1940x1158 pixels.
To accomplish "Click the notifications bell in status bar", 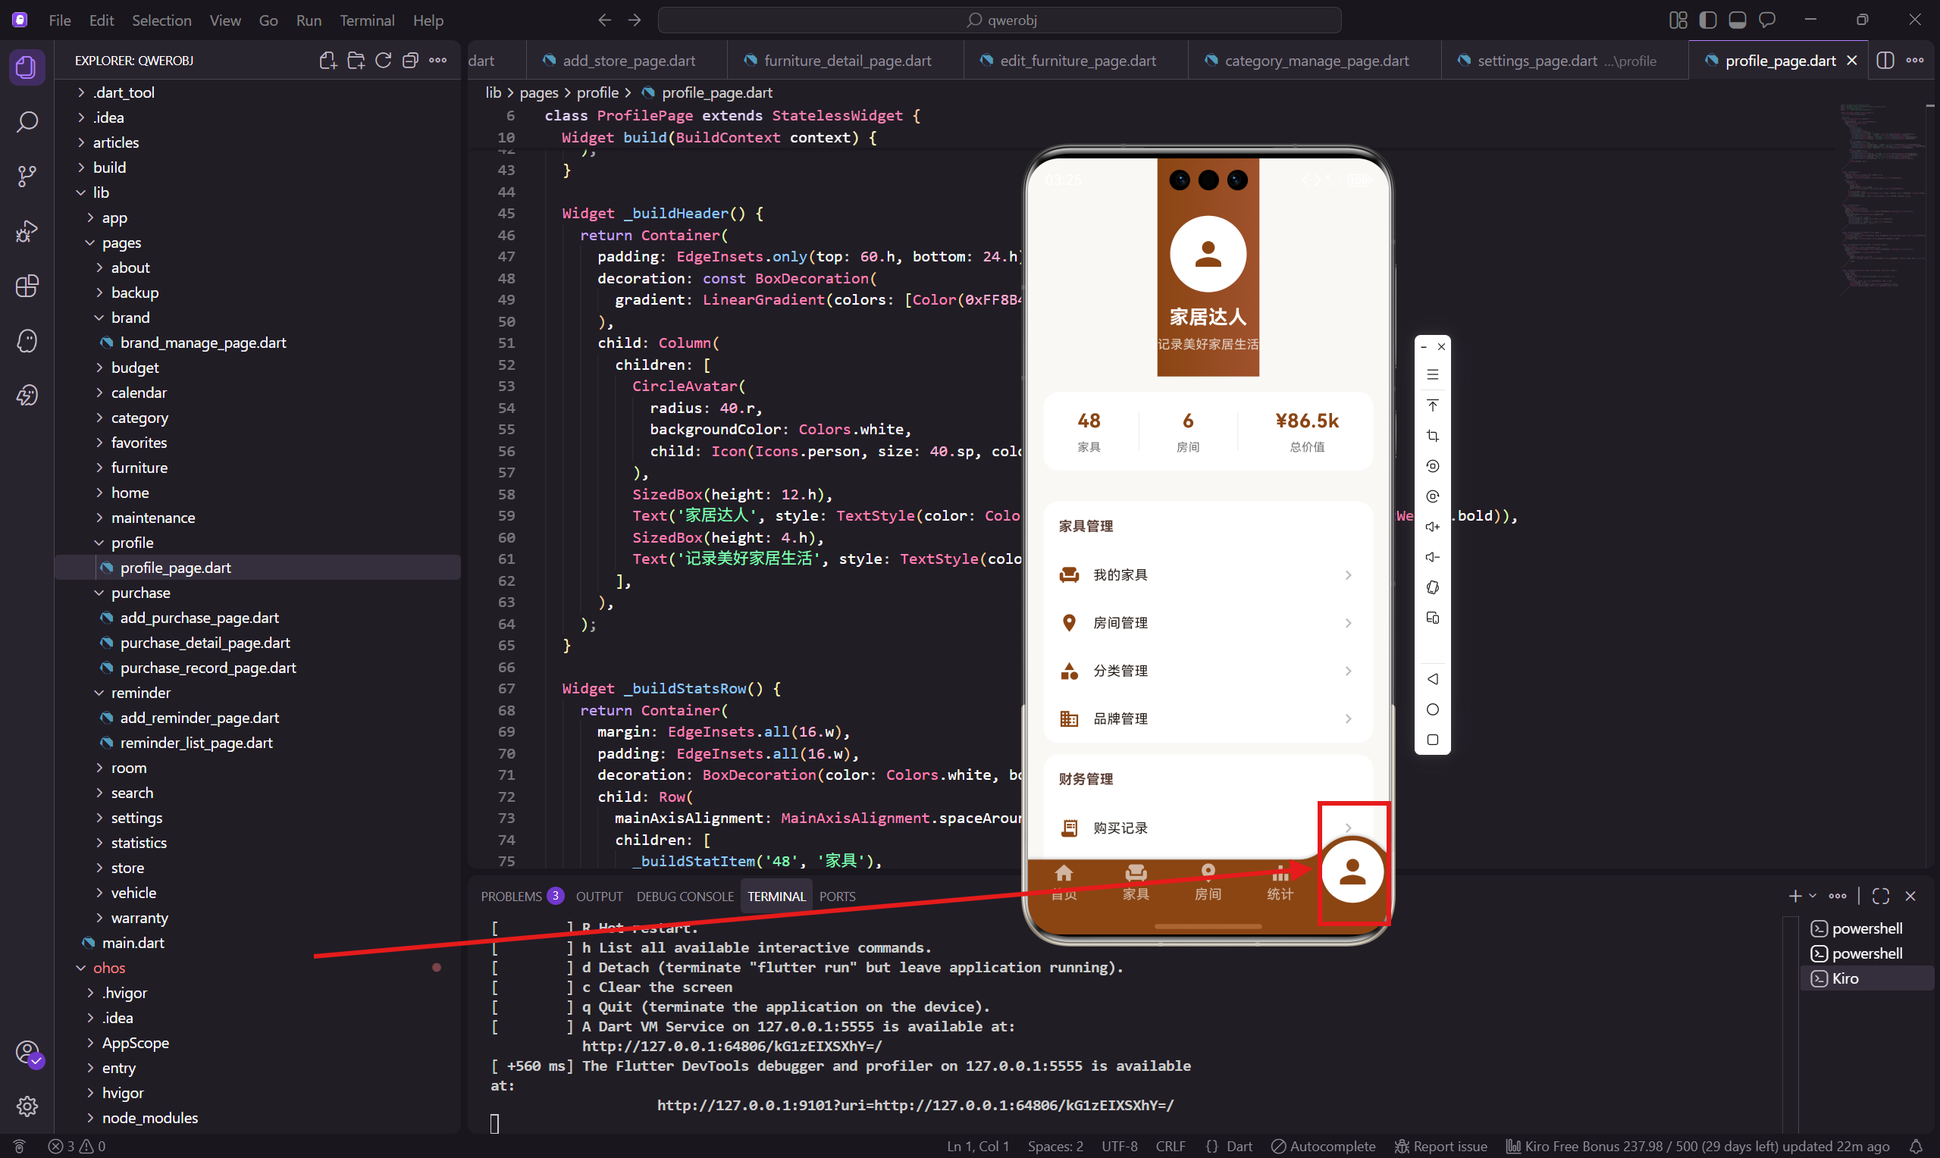I will [x=1915, y=1147].
